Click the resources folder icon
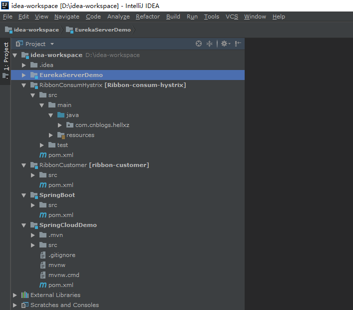The width and height of the screenshot is (353, 310). coord(61,135)
